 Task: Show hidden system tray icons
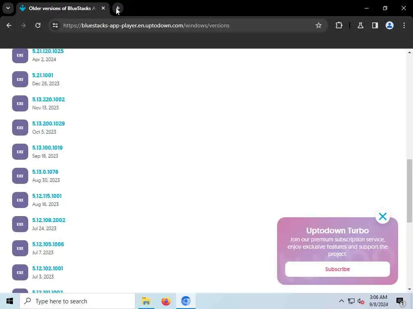coord(341,301)
